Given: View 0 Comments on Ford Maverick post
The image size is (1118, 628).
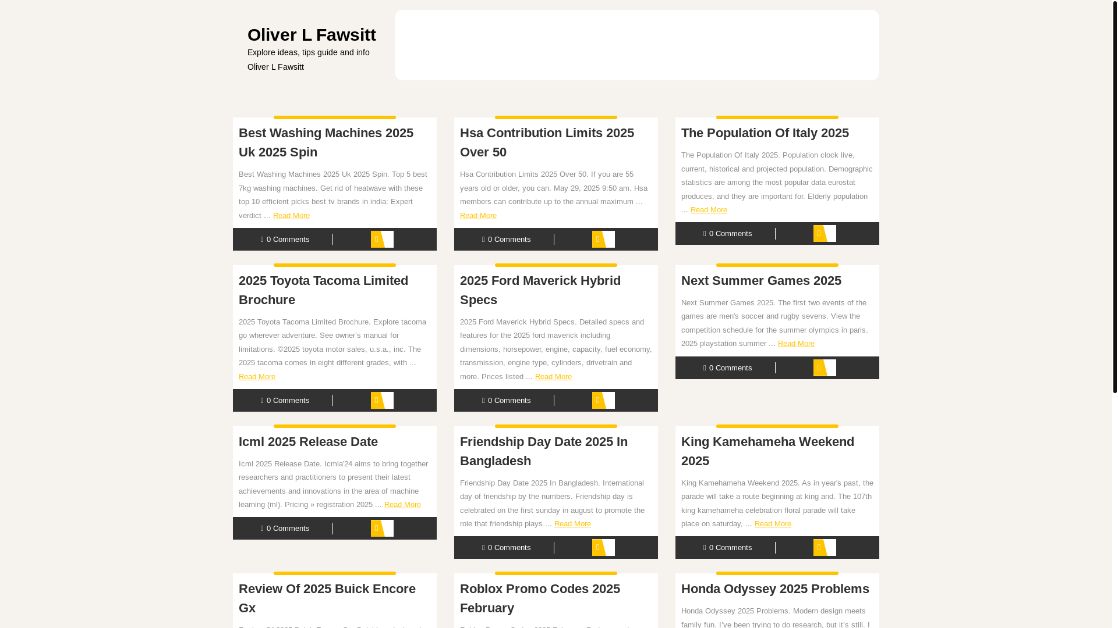Looking at the screenshot, I should click(507, 401).
